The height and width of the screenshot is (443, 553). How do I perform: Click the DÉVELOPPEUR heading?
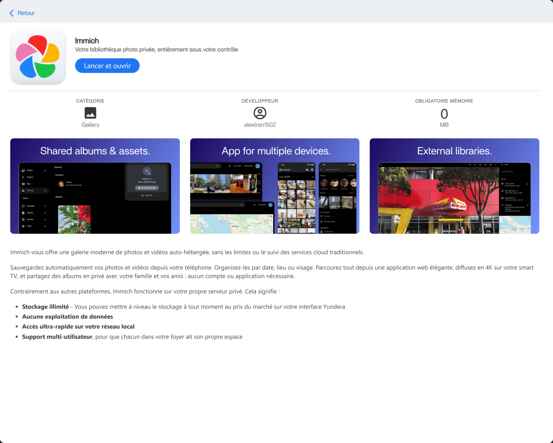260,101
